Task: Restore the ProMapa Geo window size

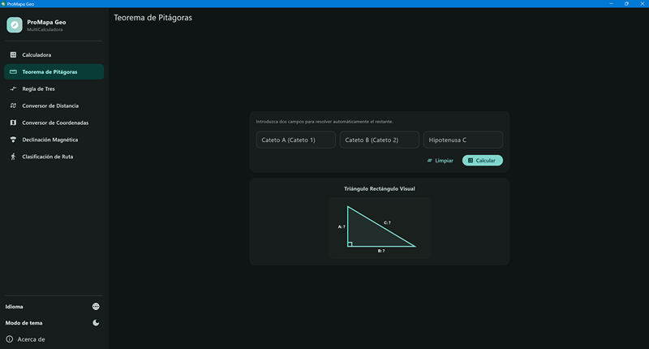Action: (626, 4)
